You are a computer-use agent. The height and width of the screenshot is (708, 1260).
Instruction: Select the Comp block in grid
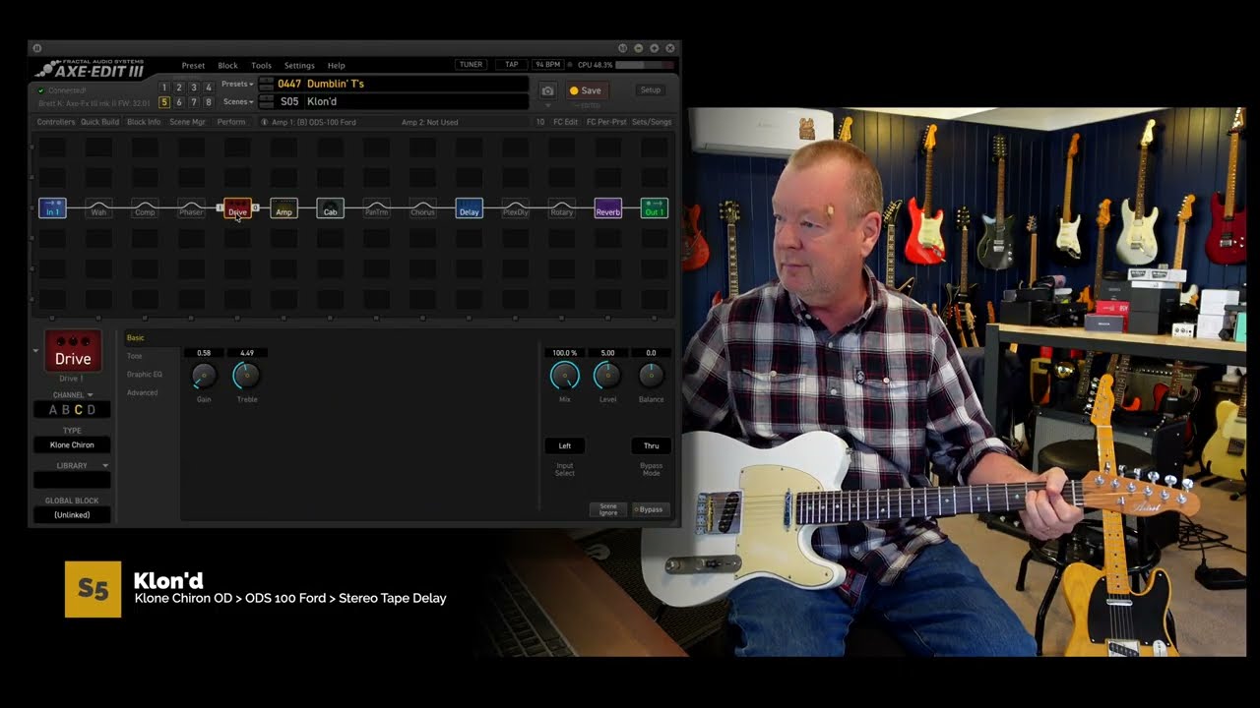(145, 208)
